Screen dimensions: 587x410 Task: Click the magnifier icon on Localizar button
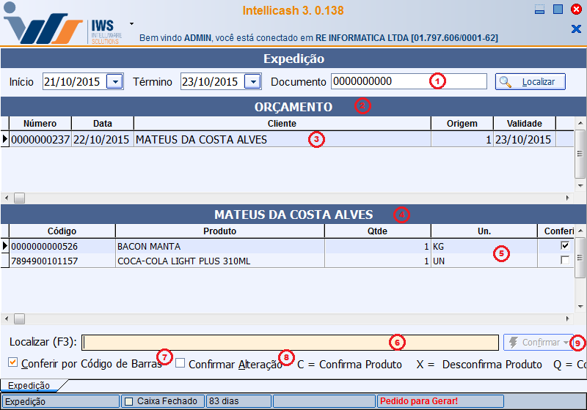click(506, 82)
